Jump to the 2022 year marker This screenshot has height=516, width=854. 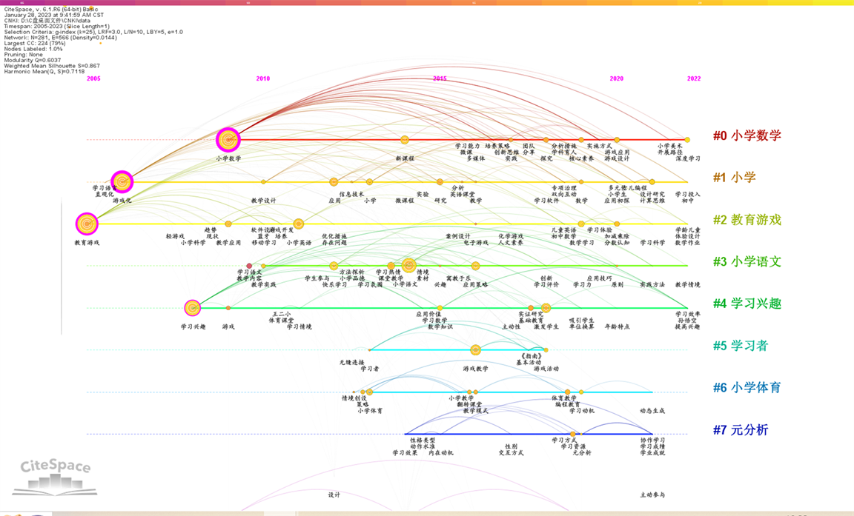(693, 78)
